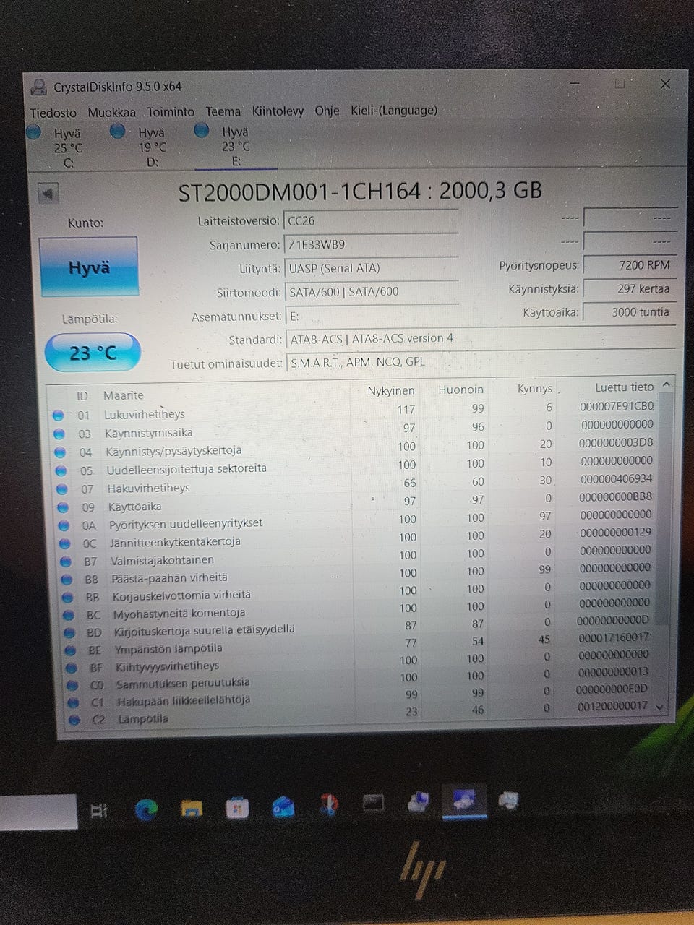Image resolution: width=694 pixels, height=925 pixels.
Task: Click the status icon for C0 Sammutuksen peruutuksia
Action: (x=72, y=685)
